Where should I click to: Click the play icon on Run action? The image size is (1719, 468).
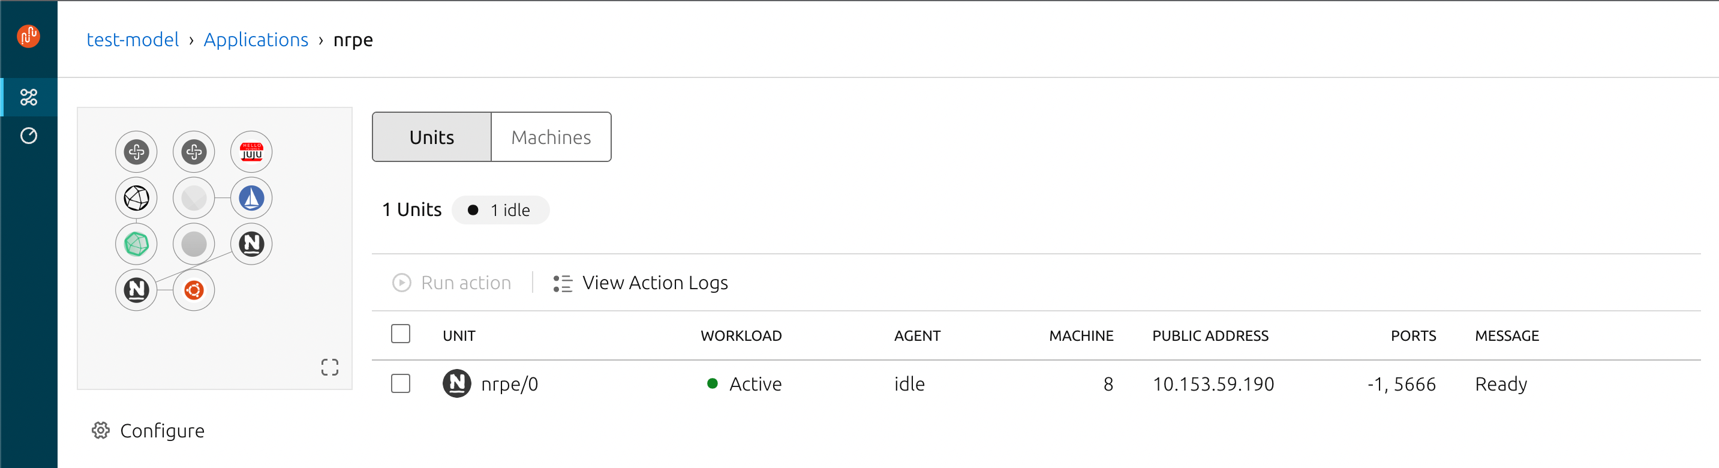click(x=401, y=283)
